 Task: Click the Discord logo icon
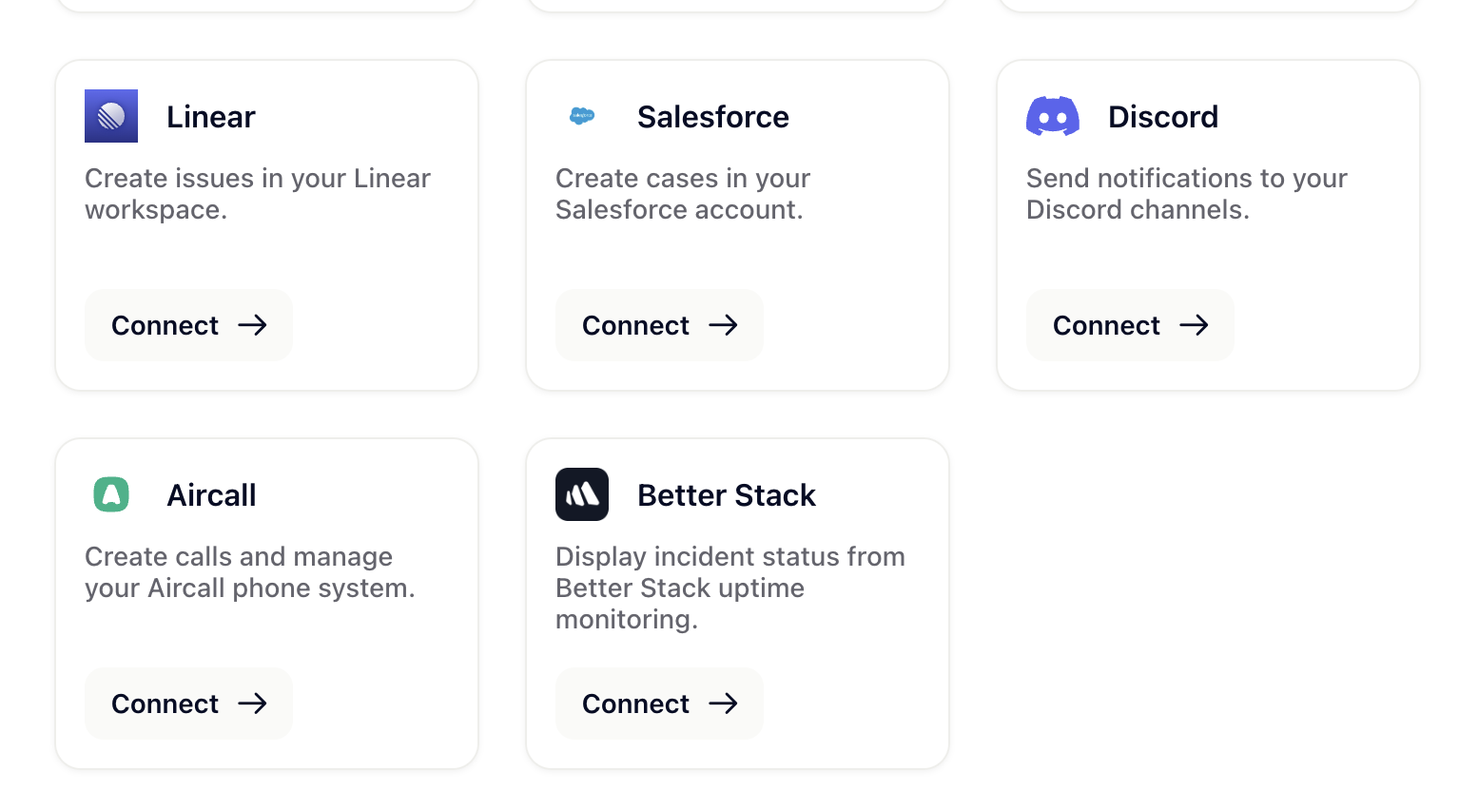(x=1052, y=116)
